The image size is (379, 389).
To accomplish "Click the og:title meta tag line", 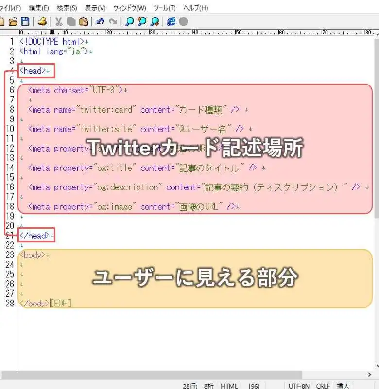I will point(146,168).
